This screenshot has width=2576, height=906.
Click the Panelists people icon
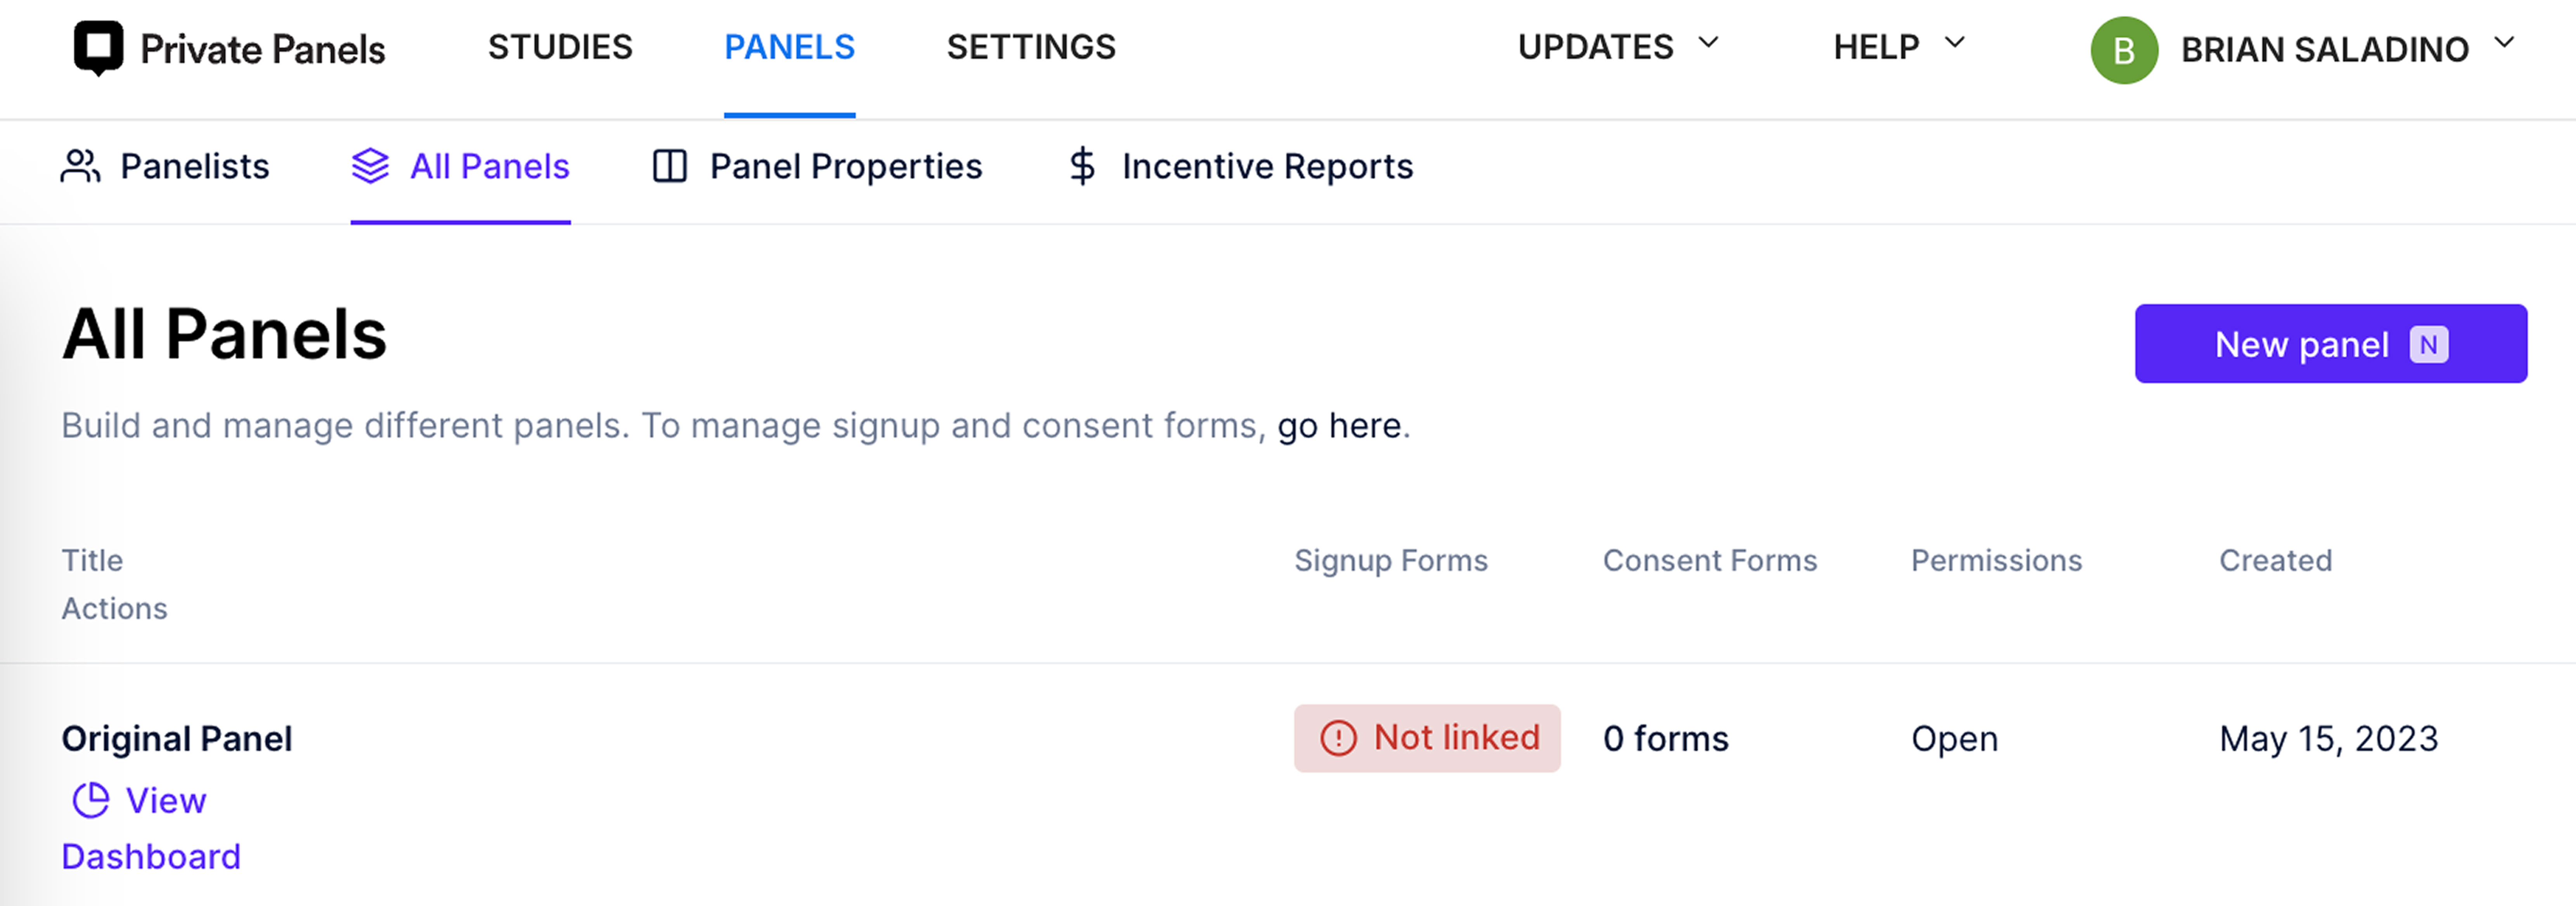pyautogui.click(x=80, y=166)
